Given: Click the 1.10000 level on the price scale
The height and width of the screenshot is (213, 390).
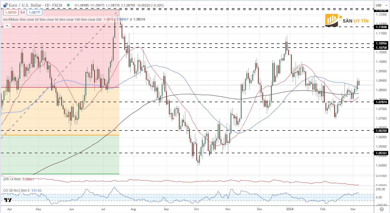Looking at the screenshot, I should click(381, 62).
